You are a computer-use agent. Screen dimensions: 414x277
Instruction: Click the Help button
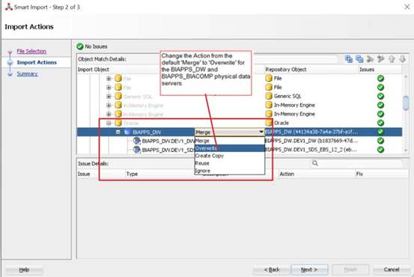(24, 270)
